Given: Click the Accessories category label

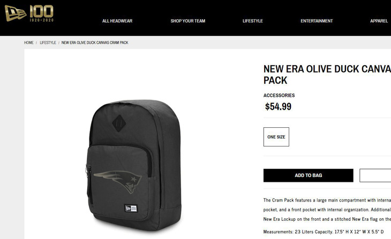Looking at the screenshot, I should point(279,95).
